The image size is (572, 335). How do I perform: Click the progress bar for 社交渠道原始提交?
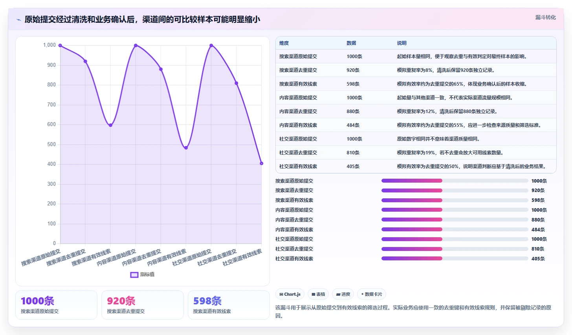pyautogui.click(x=455, y=239)
